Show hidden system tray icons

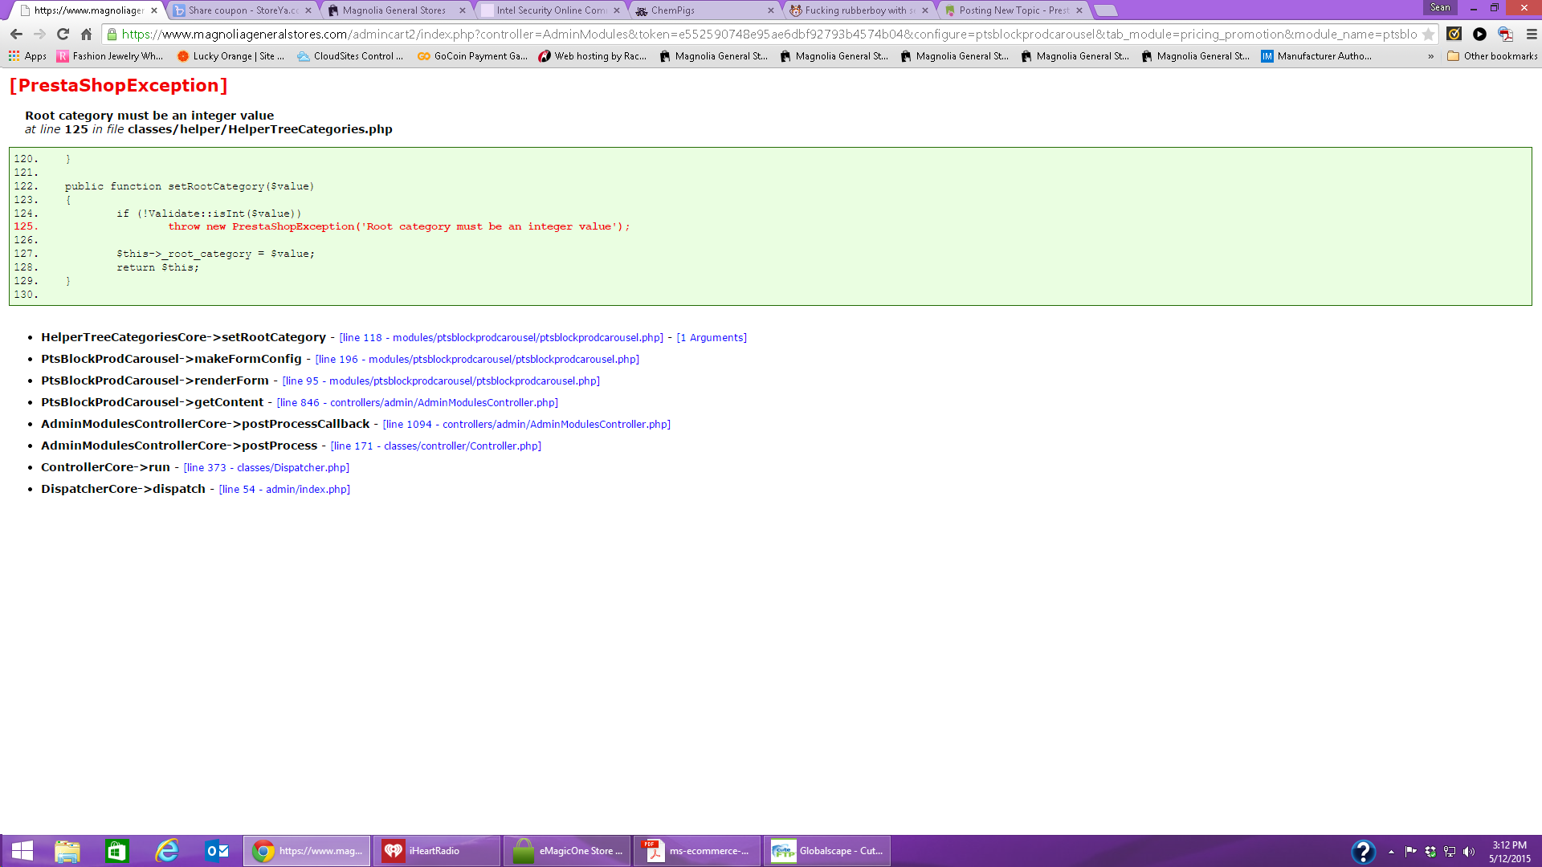[x=1391, y=852]
